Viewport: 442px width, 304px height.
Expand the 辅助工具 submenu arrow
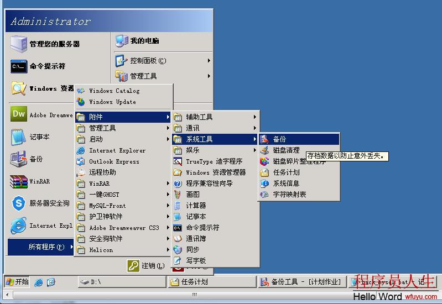255,117
